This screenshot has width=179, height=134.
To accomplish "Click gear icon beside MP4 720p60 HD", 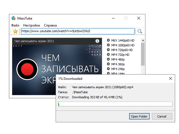I will point(108,50).
